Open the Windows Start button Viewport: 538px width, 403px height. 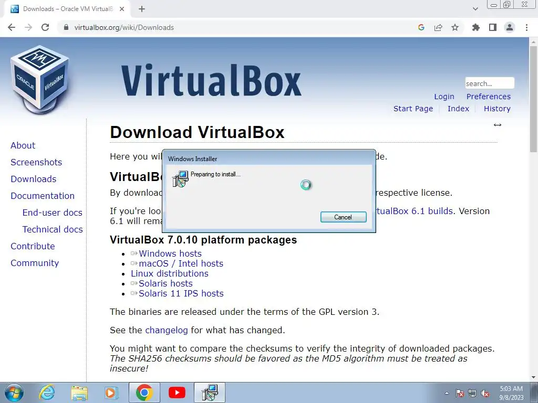pos(14,393)
